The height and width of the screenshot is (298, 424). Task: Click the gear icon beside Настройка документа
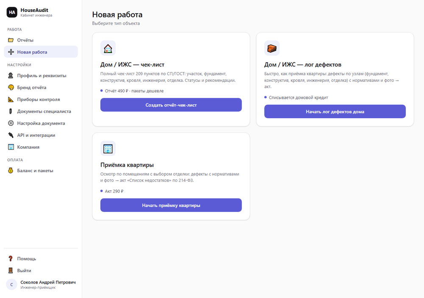(x=11, y=123)
